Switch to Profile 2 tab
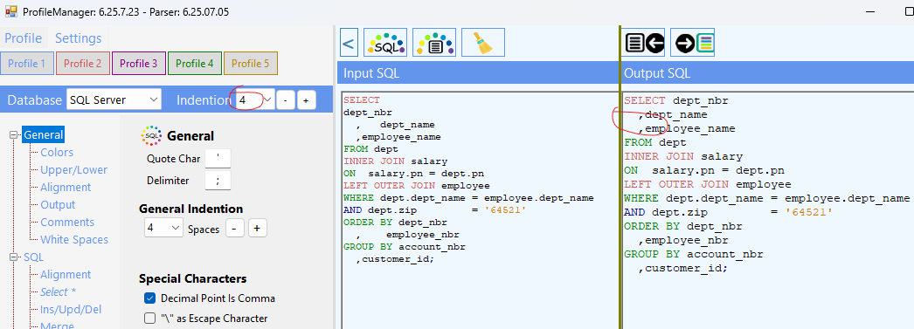 point(82,64)
